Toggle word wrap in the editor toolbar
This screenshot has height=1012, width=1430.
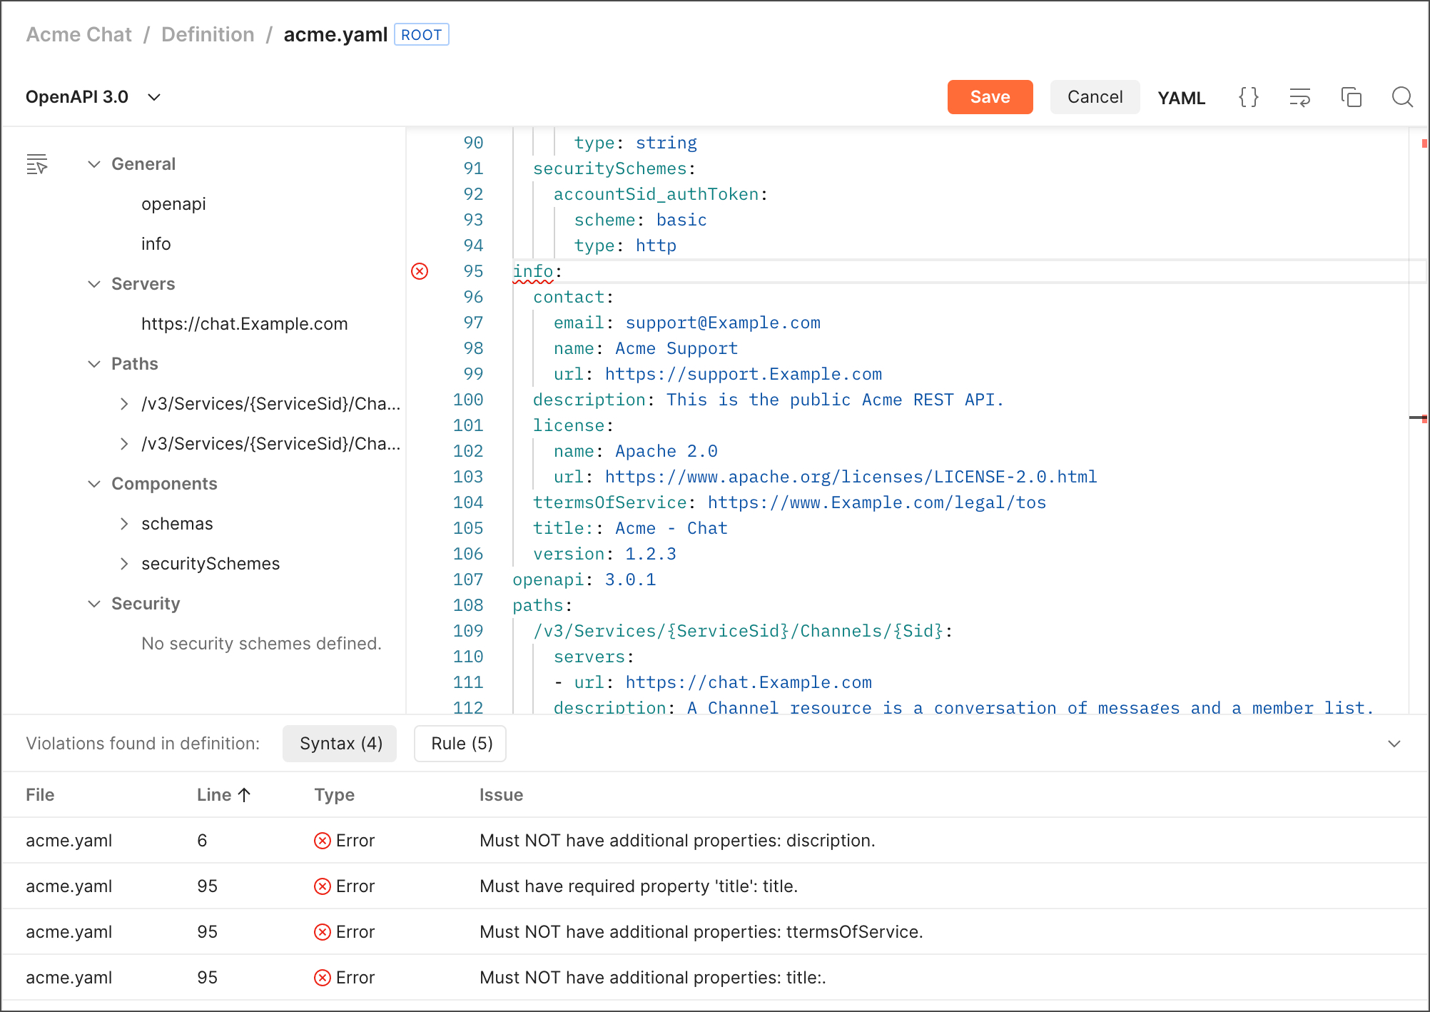(x=1300, y=97)
